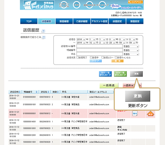This screenshot has height=145, width=165.
Task: Expand the start year 2014 dropdown
Action: coord(81,39)
